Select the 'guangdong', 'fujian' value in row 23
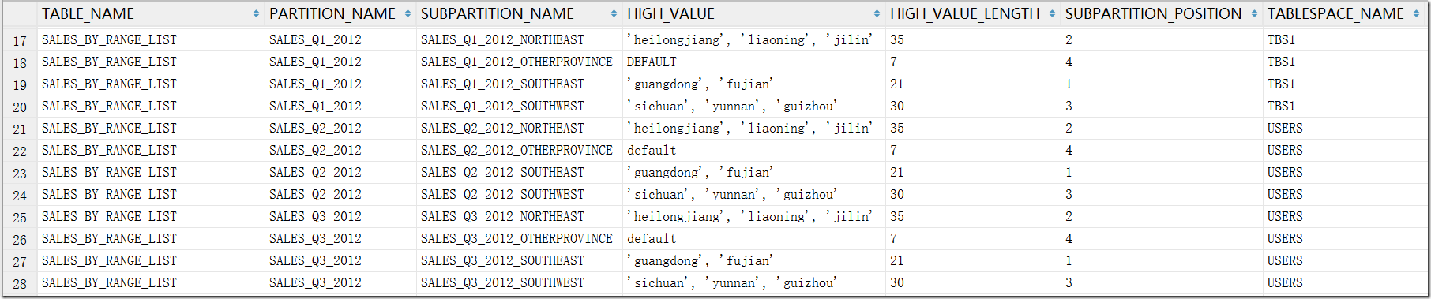Image resolution: width=1431 pixels, height=299 pixels. pyautogui.click(x=700, y=172)
